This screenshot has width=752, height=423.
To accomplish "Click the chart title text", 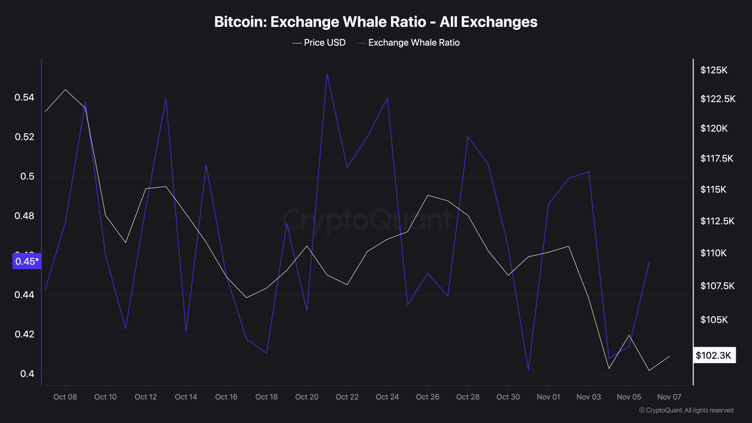I will pos(376,22).
